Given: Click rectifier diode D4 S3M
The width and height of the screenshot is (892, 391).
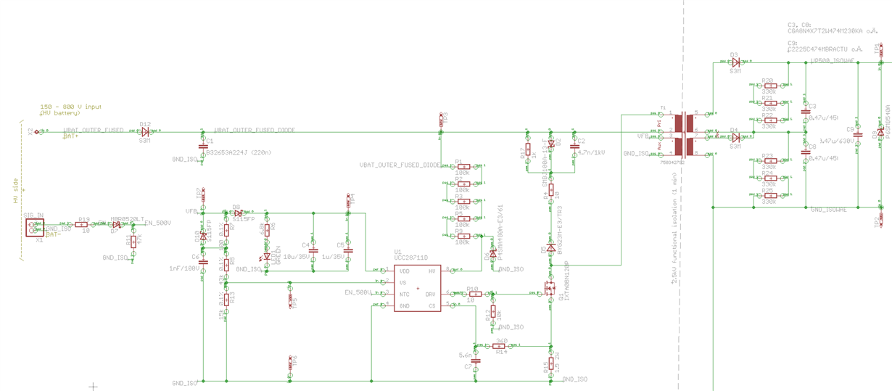Looking at the screenshot, I should [x=735, y=137].
